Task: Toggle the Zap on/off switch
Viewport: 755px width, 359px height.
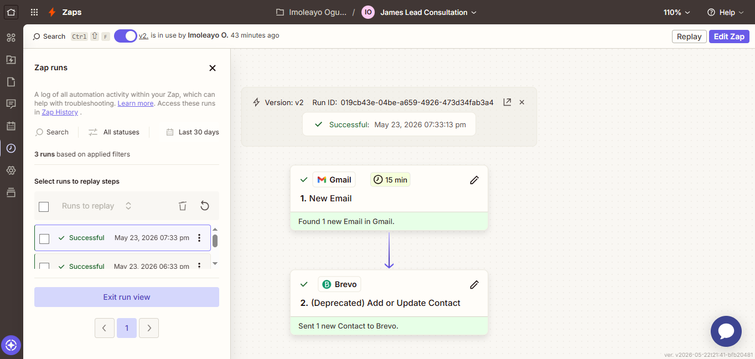Action: click(126, 36)
